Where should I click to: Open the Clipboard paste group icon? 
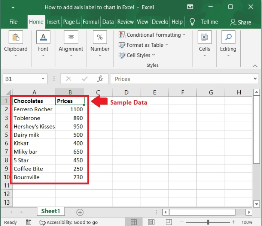click(x=16, y=37)
